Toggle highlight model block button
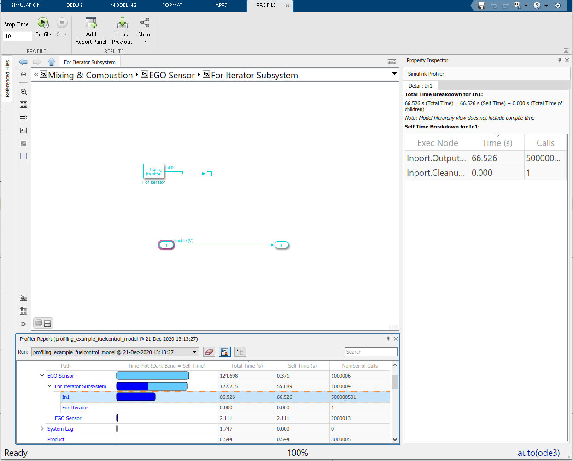Screen dimensions: 573x461 225,352
